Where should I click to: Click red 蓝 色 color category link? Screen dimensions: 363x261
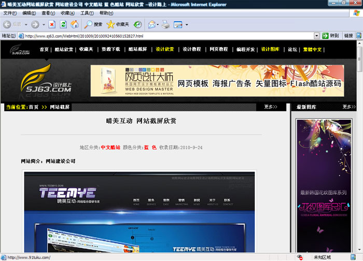(x=150, y=148)
